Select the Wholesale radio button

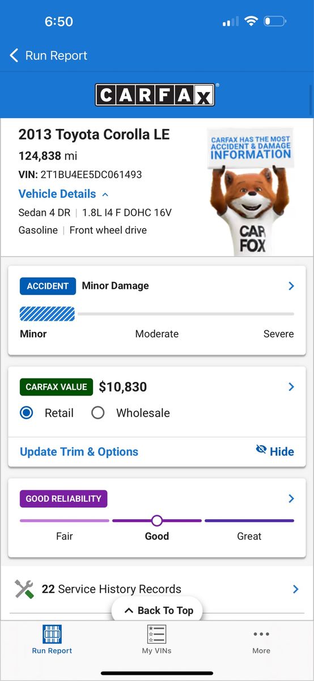coord(98,413)
